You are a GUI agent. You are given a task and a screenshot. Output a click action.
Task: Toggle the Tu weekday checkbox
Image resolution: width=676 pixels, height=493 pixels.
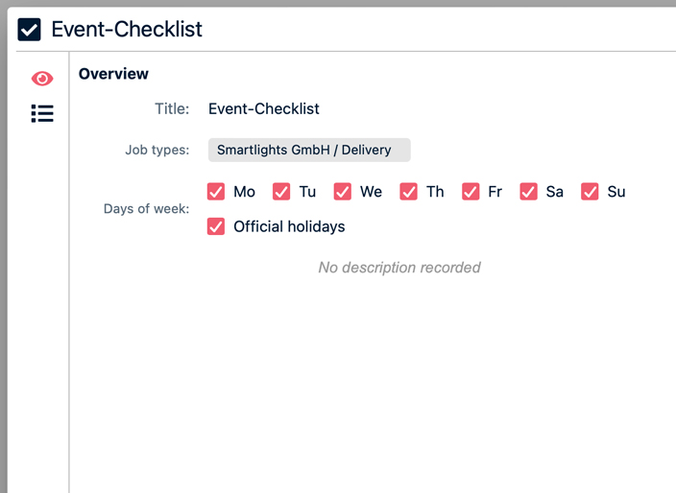click(281, 192)
